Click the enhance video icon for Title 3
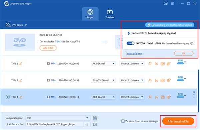Image resolution: width=200 pixels, height=130 pixels. (x=169, y=80)
